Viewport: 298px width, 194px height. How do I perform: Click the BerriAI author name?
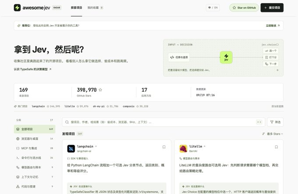pyautogui.click(x=193, y=151)
